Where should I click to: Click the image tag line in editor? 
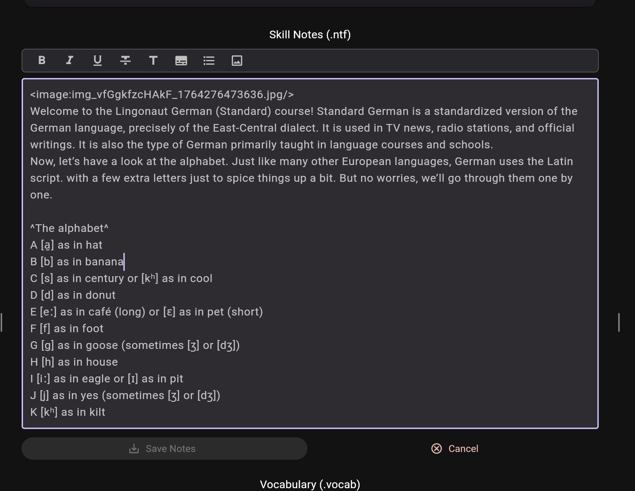click(162, 94)
